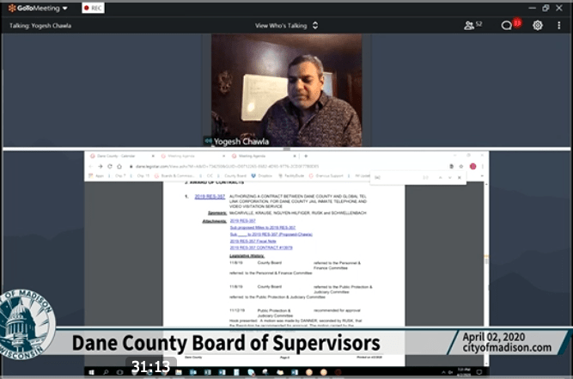Open the Sub Proposed-Chawla attachment
Image resolution: width=573 pixels, height=379 pixels.
(x=271, y=235)
